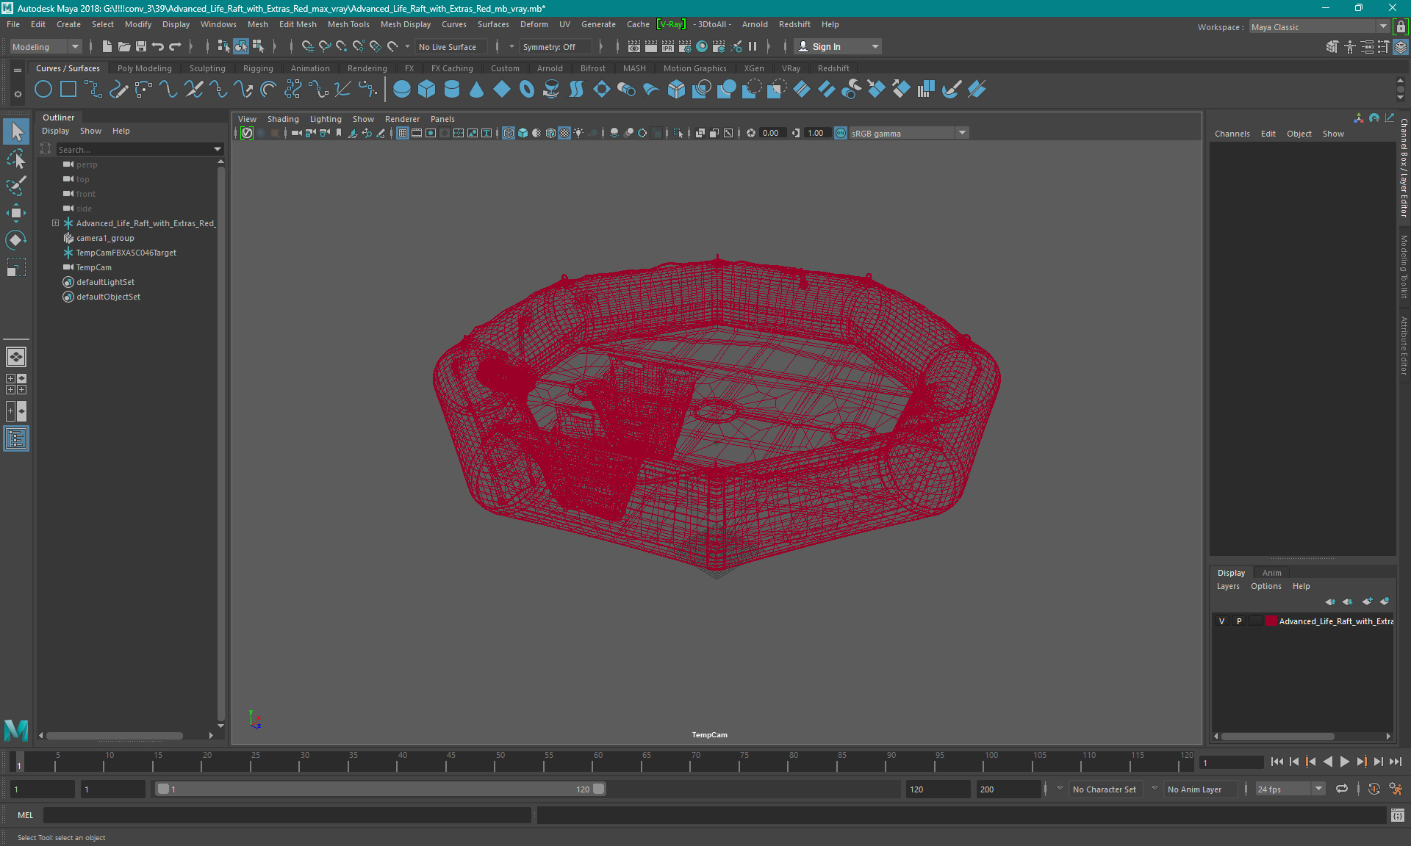Click the Outliner search field
Screen dimensions: 1411x846
coord(134,149)
